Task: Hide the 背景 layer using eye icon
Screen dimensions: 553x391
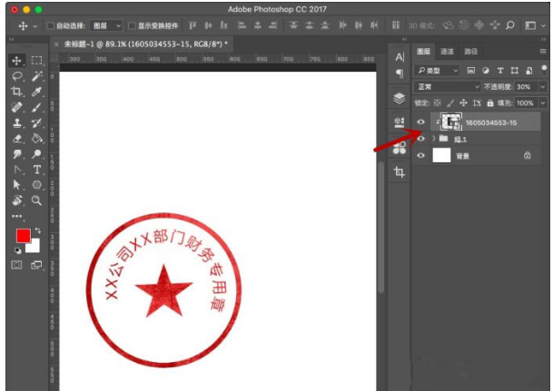Action: (420, 156)
